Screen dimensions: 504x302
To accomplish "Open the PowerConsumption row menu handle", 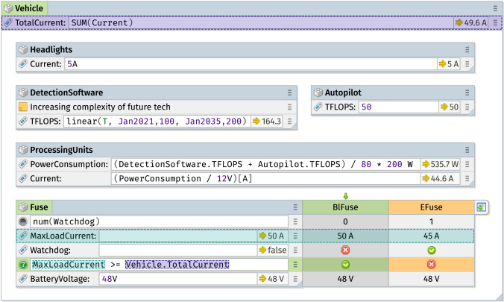I will point(467,164).
